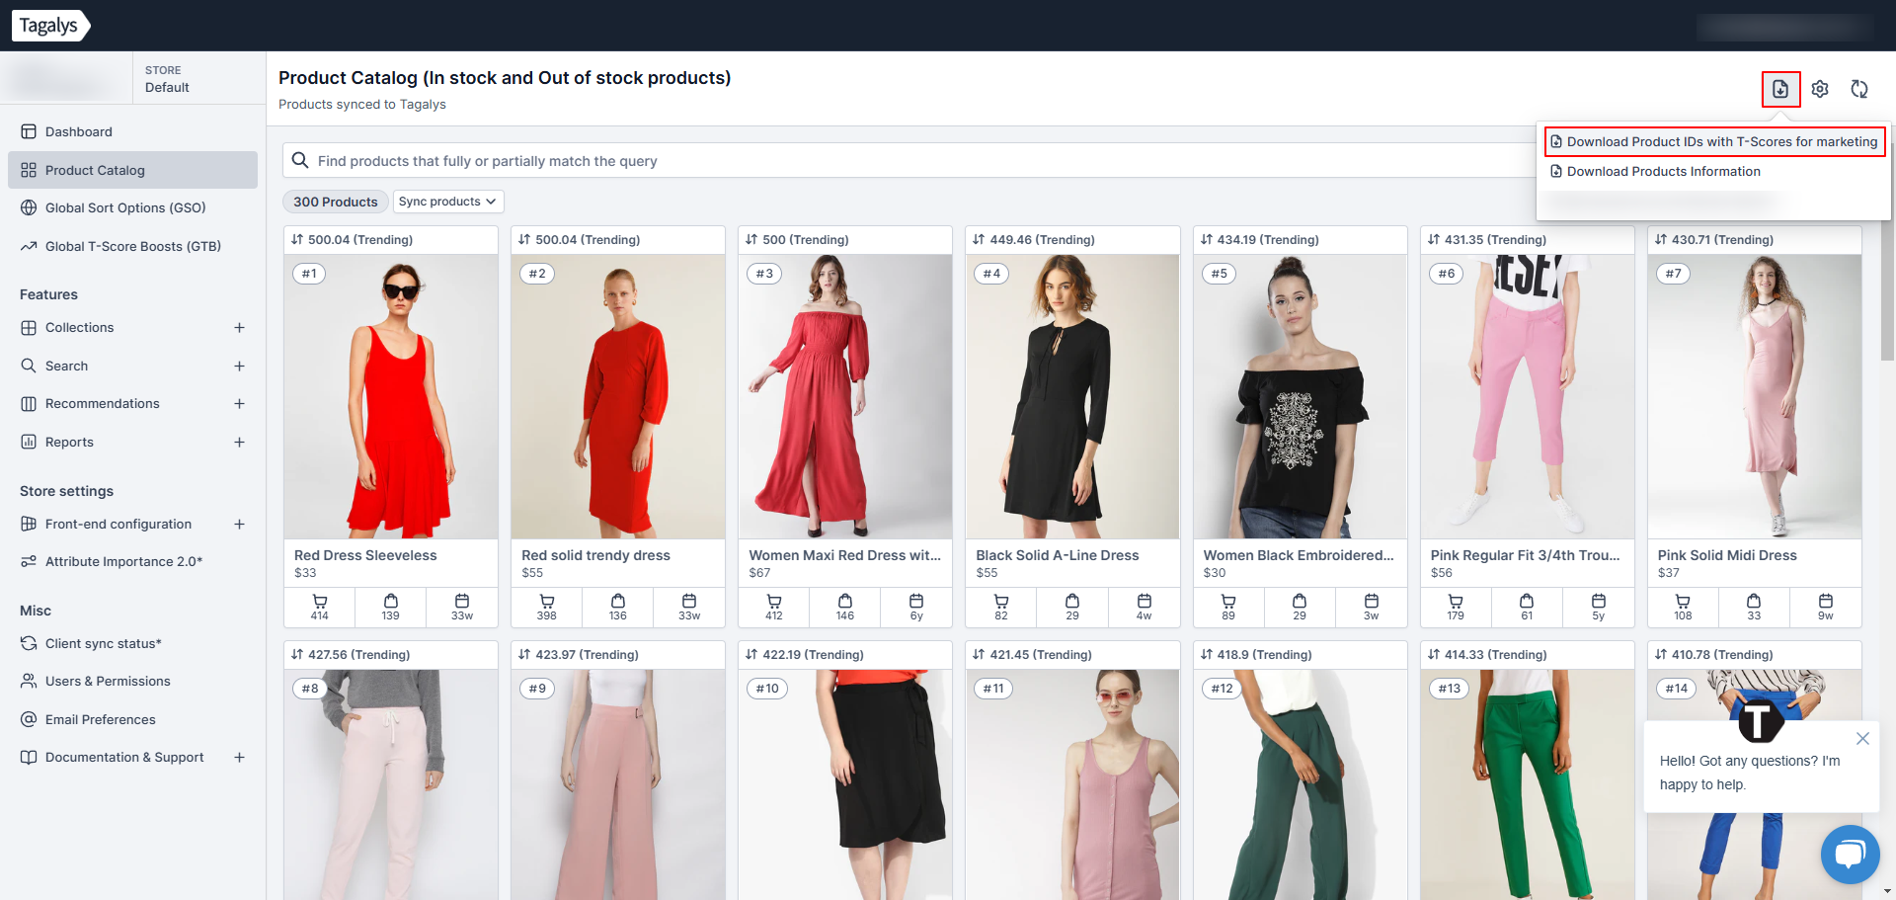Open the Sync products dropdown
The image size is (1896, 900).
(448, 202)
